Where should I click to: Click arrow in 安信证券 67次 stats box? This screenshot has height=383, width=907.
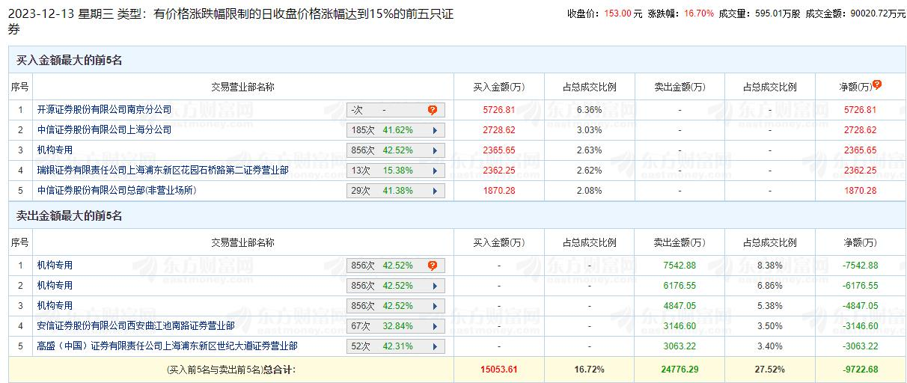tap(433, 326)
